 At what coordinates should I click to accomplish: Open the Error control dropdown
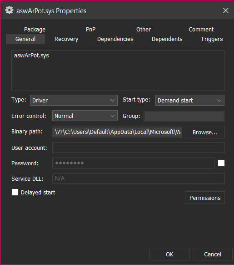[x=85, y=116]
